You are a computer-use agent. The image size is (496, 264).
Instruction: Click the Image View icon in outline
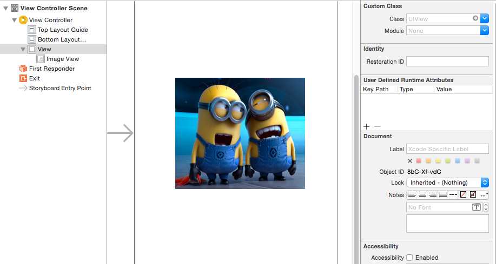pyautogui.click(x=41, y=59)
